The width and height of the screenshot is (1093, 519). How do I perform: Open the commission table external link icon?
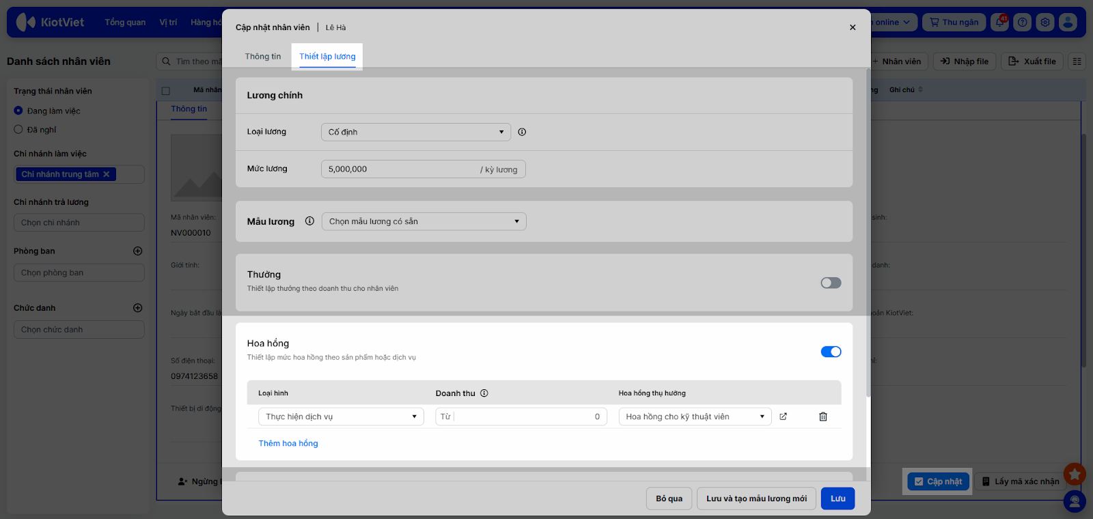784,417
